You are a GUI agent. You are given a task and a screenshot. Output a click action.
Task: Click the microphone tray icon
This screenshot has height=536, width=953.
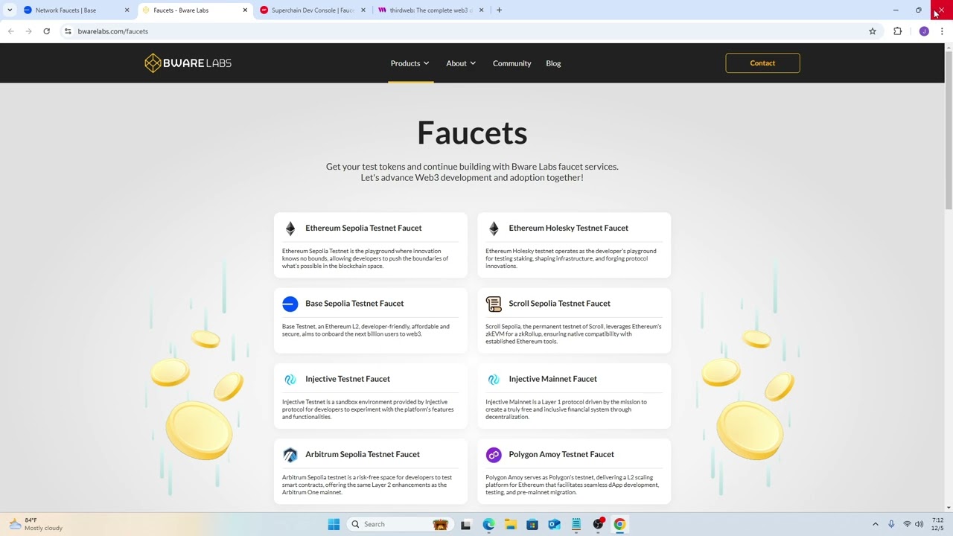pos(891,524)
